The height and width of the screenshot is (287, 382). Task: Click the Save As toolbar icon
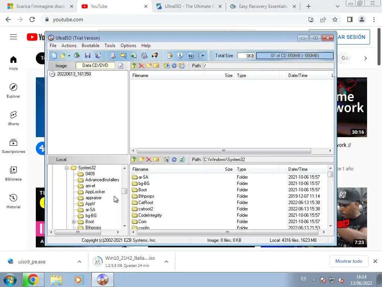pyautogui.click(x=98, y=56)
